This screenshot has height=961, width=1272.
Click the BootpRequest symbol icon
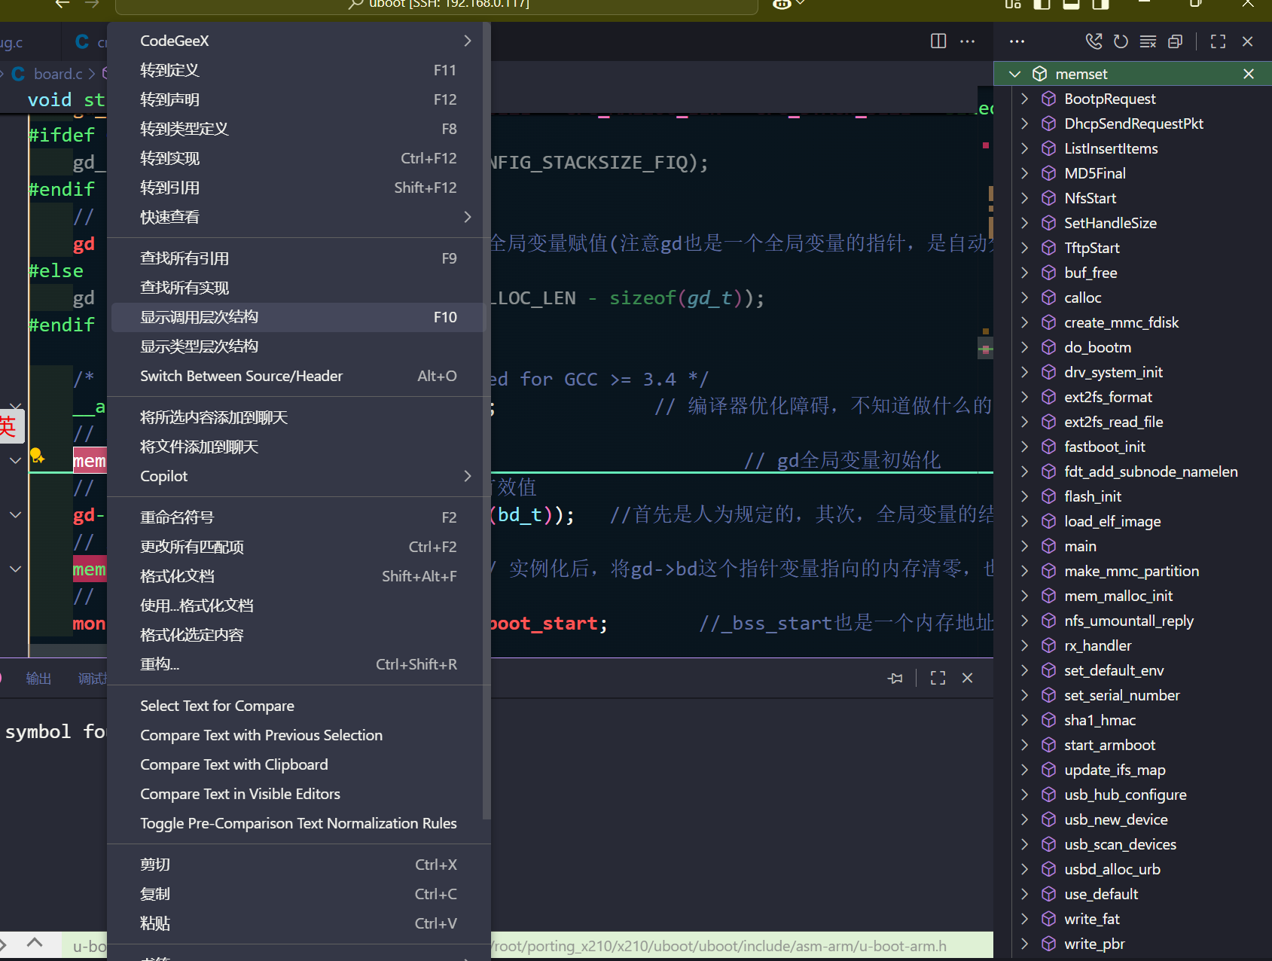(1048, 99)
